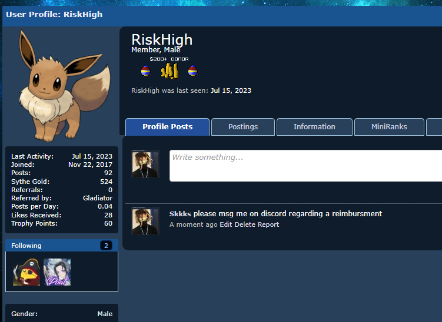The height and width of the screenshot is (322, 442).
Task: Click Report on the profile post
Action: 268,224
